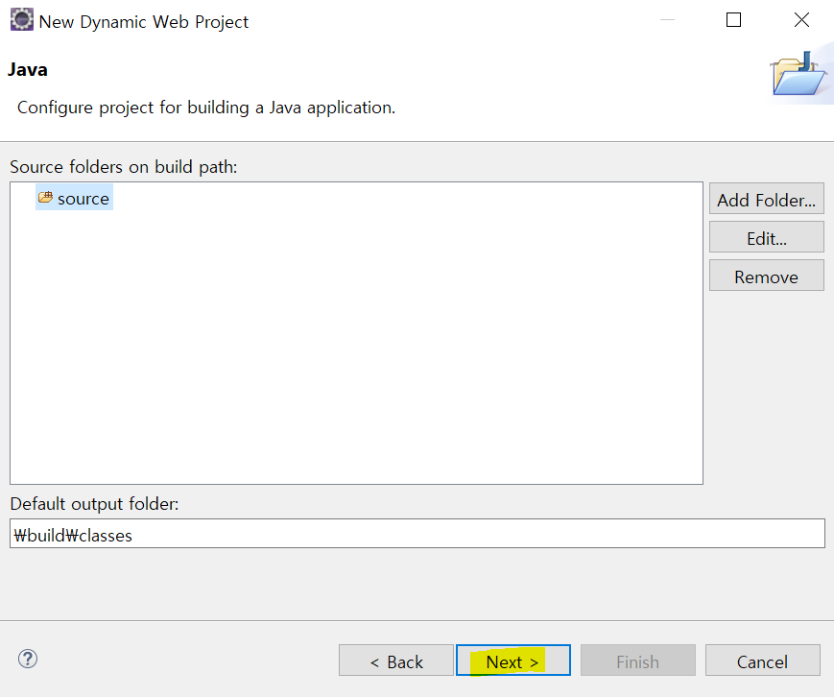Click the Next > button
834x697 pixels.
(x=513, y=661)
